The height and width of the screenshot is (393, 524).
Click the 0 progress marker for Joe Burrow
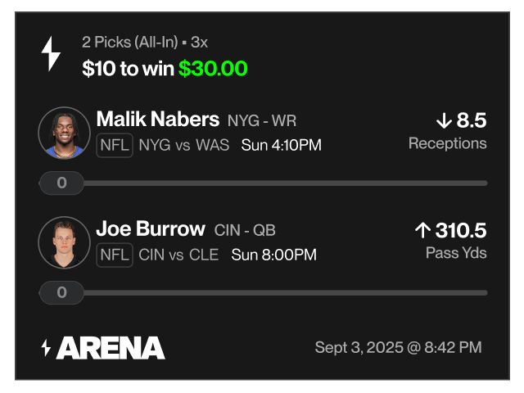click(61, 292)
